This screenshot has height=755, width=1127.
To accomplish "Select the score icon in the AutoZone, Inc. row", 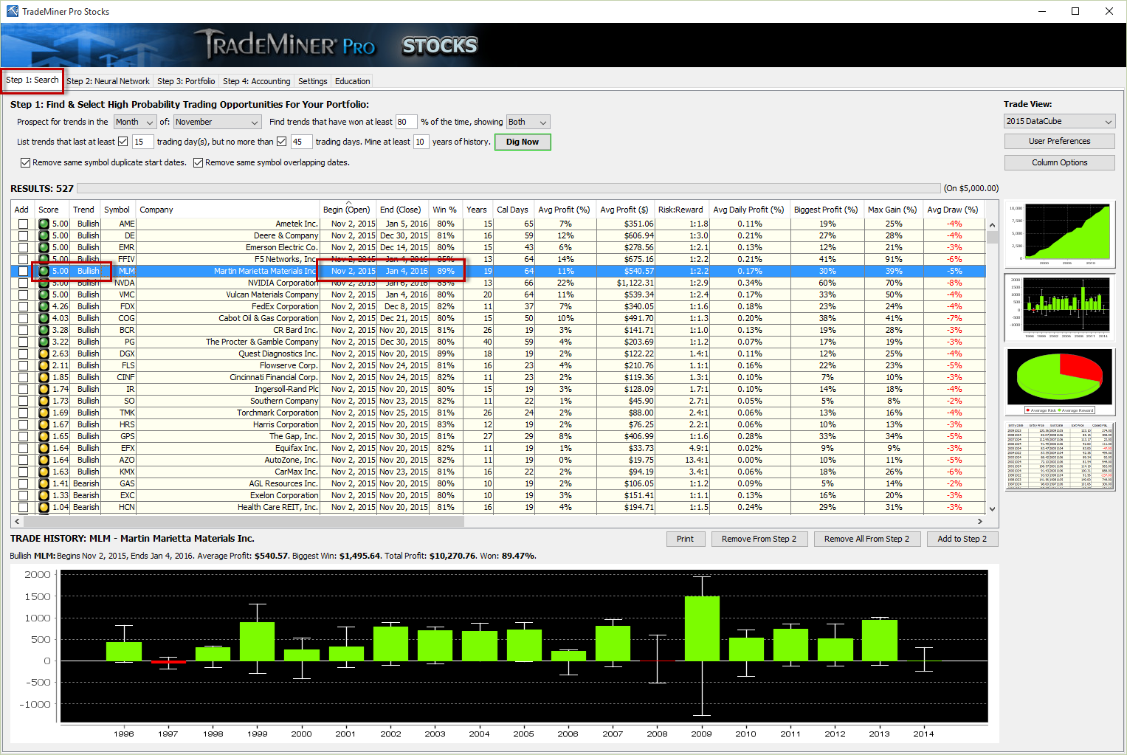I will pyautogui.click(x=44, y=460).
